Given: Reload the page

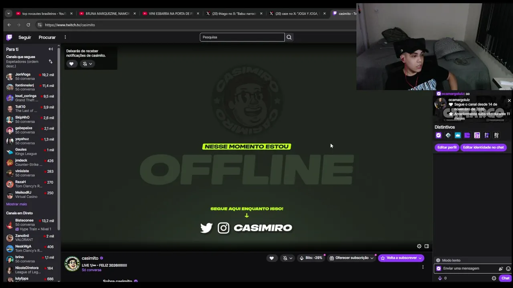Looking at the screenshot, I should 28,25.
